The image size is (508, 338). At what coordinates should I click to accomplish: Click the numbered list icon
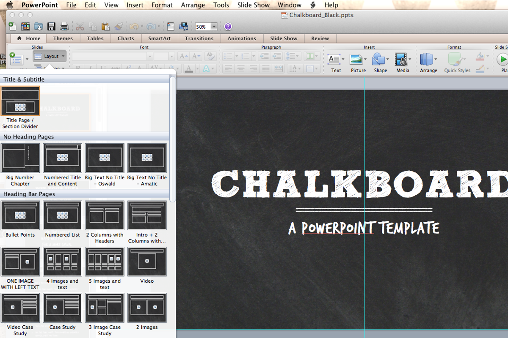click(x=245, y=56)
